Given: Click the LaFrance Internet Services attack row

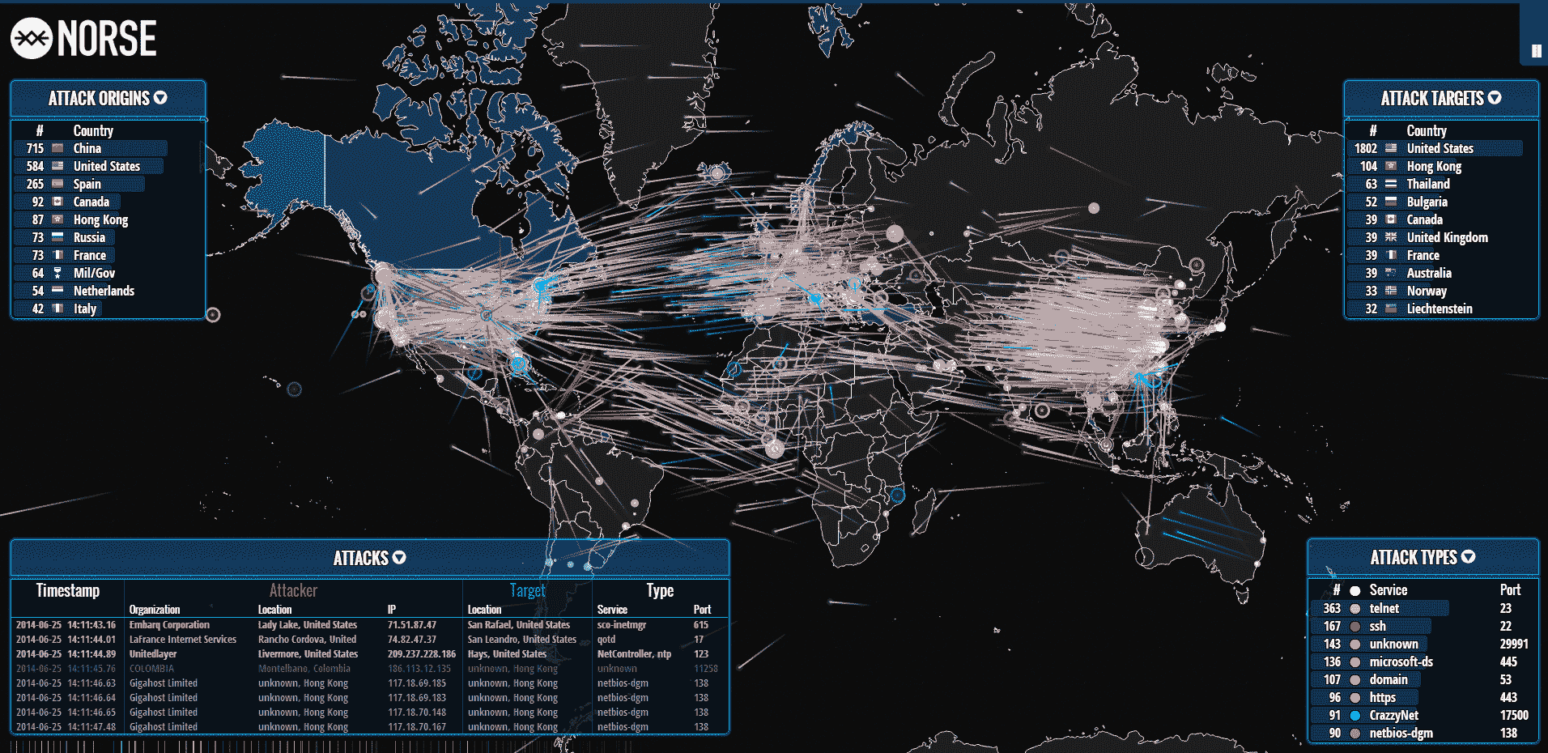Looking at the screenshot, I should 370,640.
